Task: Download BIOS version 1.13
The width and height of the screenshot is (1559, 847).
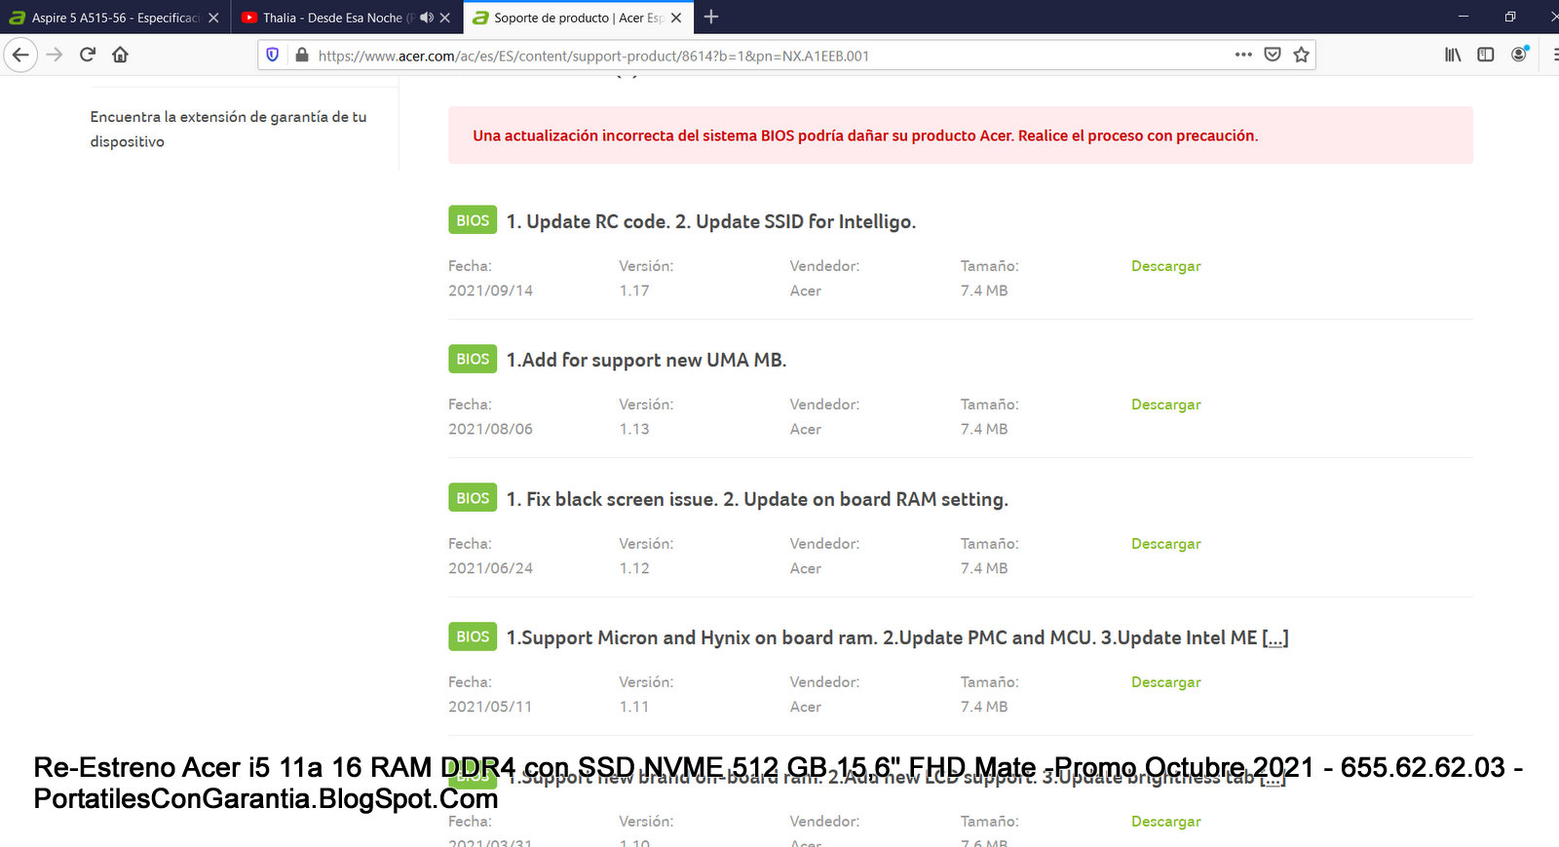Action: point(1165,404)
